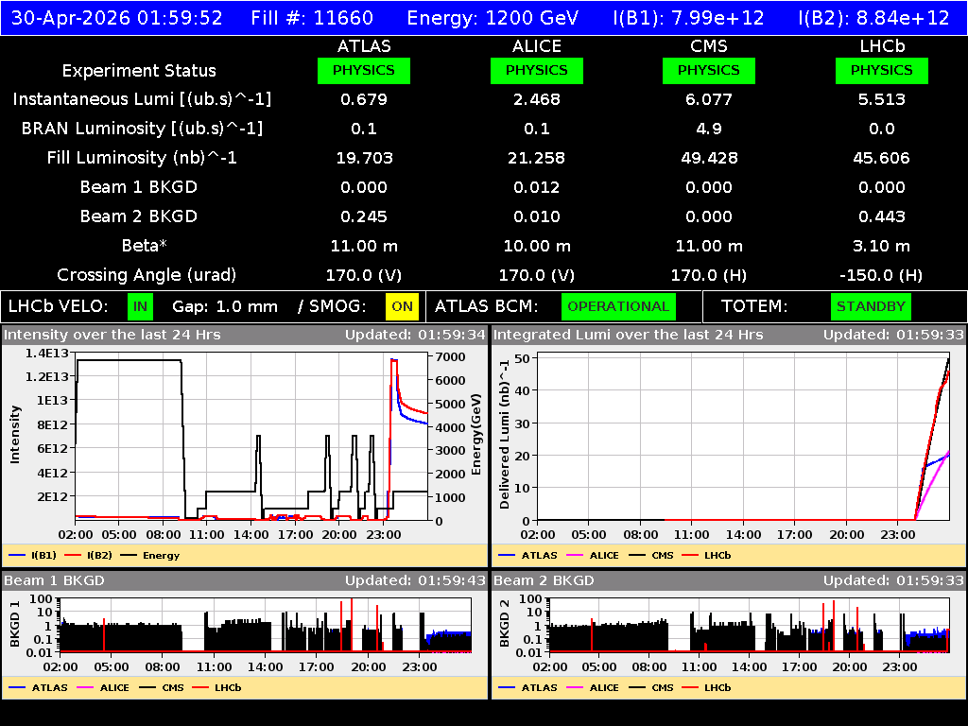This screenshot has height=726, width=968.
Task: Click the TOTEM STANDBY indicator
Action: (871, 307)
